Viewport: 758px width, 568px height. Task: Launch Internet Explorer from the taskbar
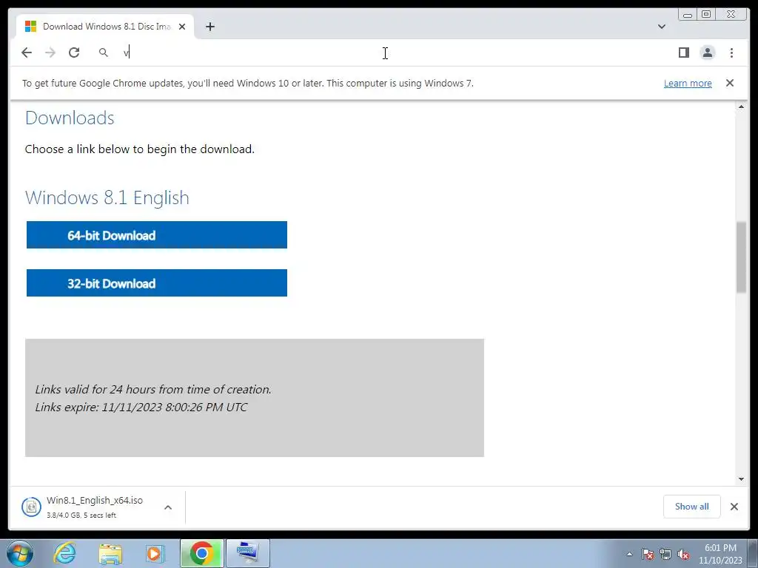click(x=65, y=553)
